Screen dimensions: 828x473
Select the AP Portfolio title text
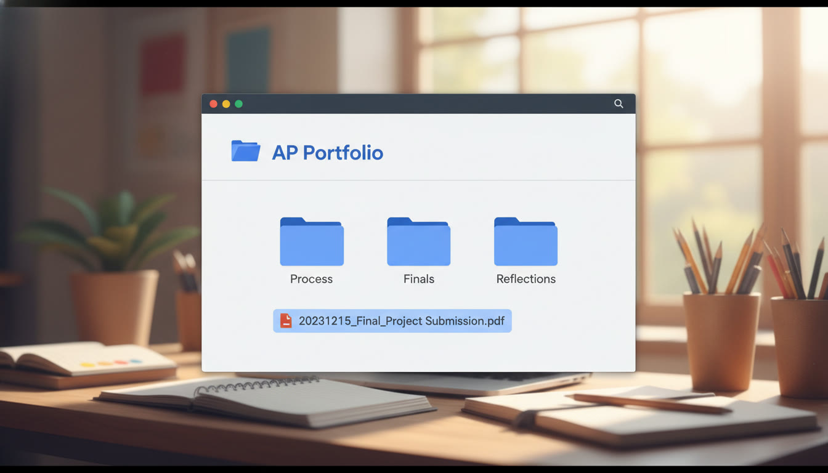tap(327, 153)
